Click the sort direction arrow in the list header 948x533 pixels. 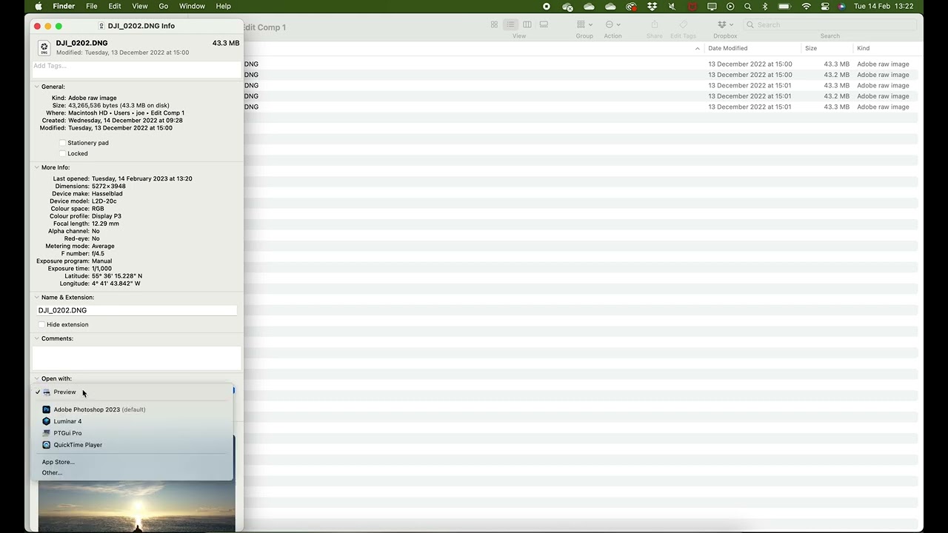[x=697, y=48]
